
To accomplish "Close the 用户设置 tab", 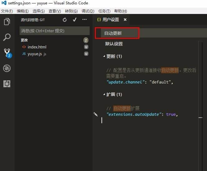I will (125, 20).
